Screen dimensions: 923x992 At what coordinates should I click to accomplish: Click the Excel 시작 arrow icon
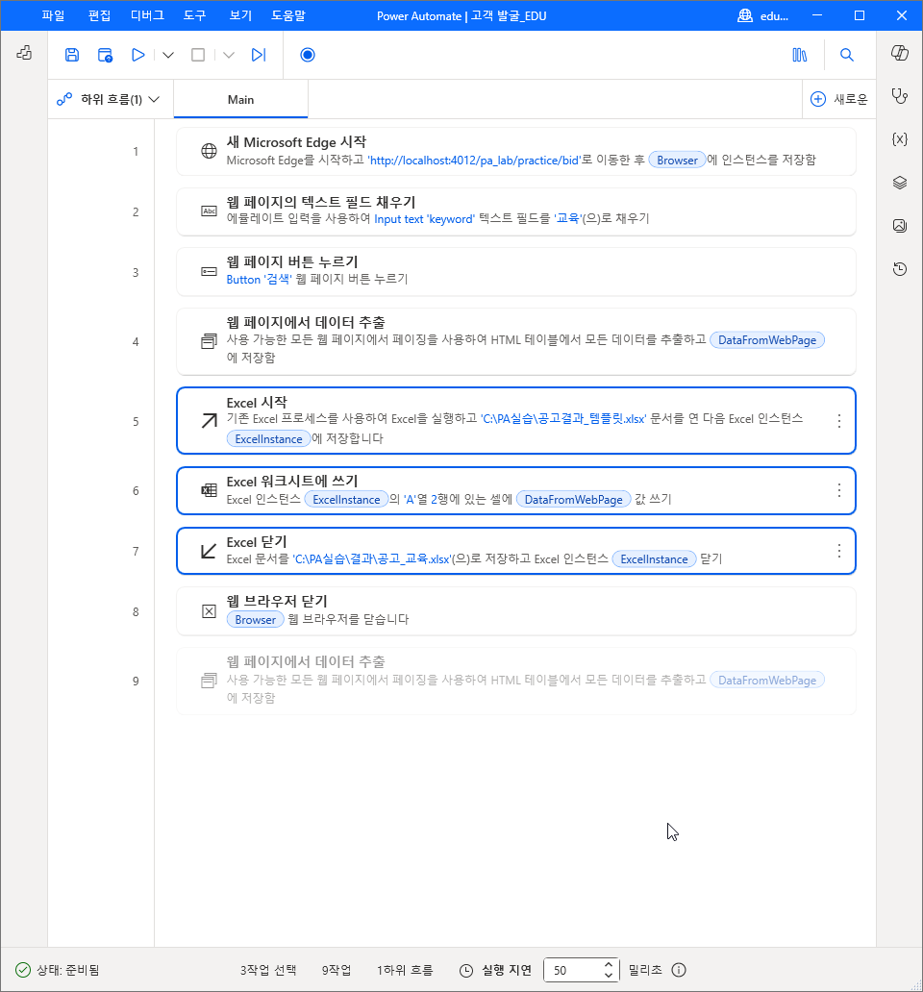click(209, 421)
